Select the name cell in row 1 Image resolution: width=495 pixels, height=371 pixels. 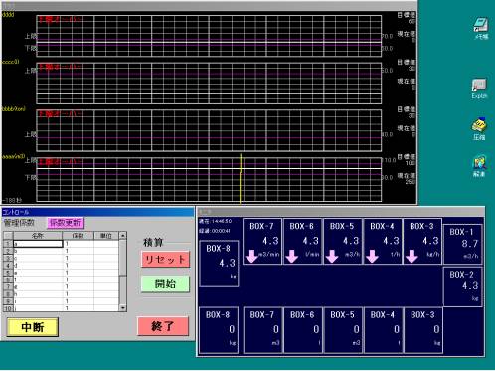pyautogui.click(x=38, y=244)
